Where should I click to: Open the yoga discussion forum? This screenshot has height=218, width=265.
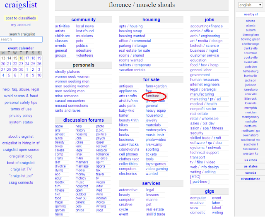tap(99, 211)
